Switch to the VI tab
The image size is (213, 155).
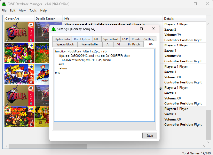click(118, 44)
